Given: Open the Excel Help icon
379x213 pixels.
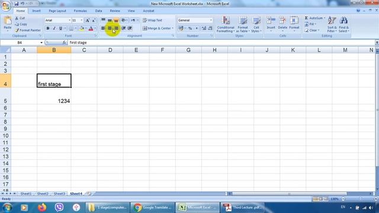Looking at the screenshot, I should (x=358, y=11).
